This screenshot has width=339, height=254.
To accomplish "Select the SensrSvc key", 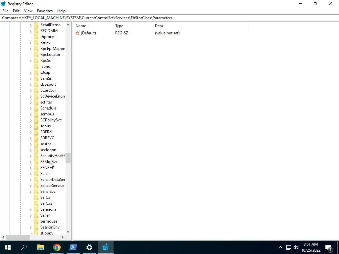I will point(48,191).
